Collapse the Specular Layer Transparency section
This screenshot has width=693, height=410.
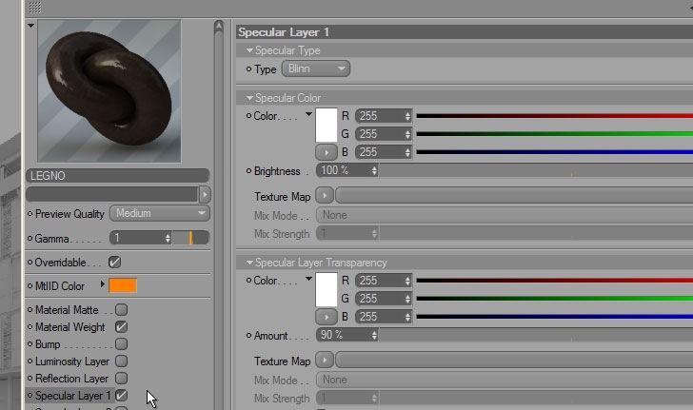249,263
